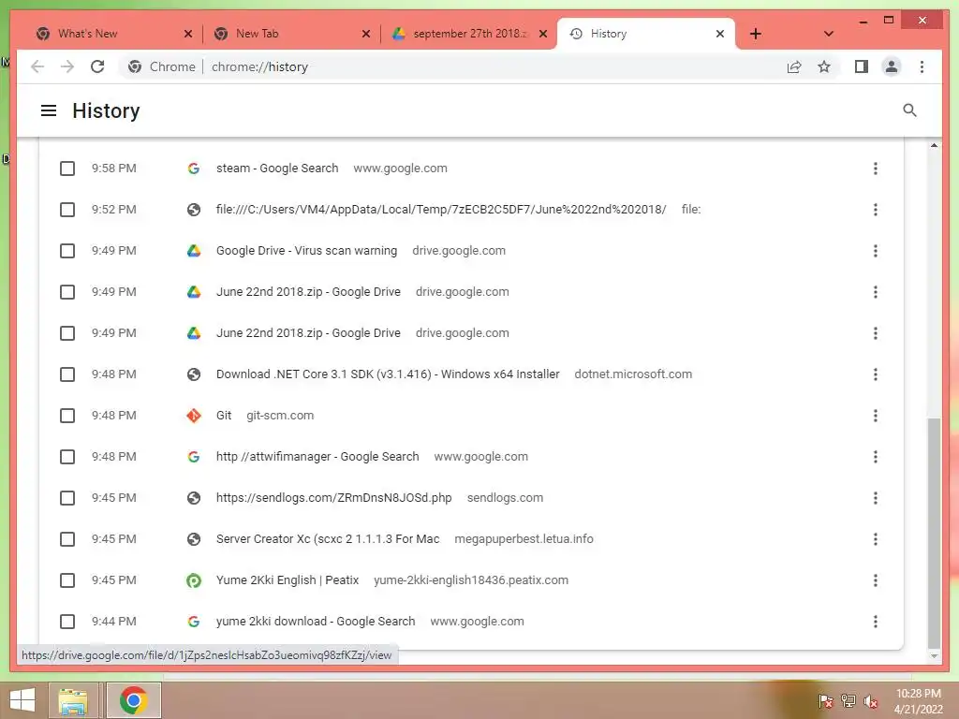Click the network tray icon
The height and width of the screenshot is (719, 959).
pos(848,701)
